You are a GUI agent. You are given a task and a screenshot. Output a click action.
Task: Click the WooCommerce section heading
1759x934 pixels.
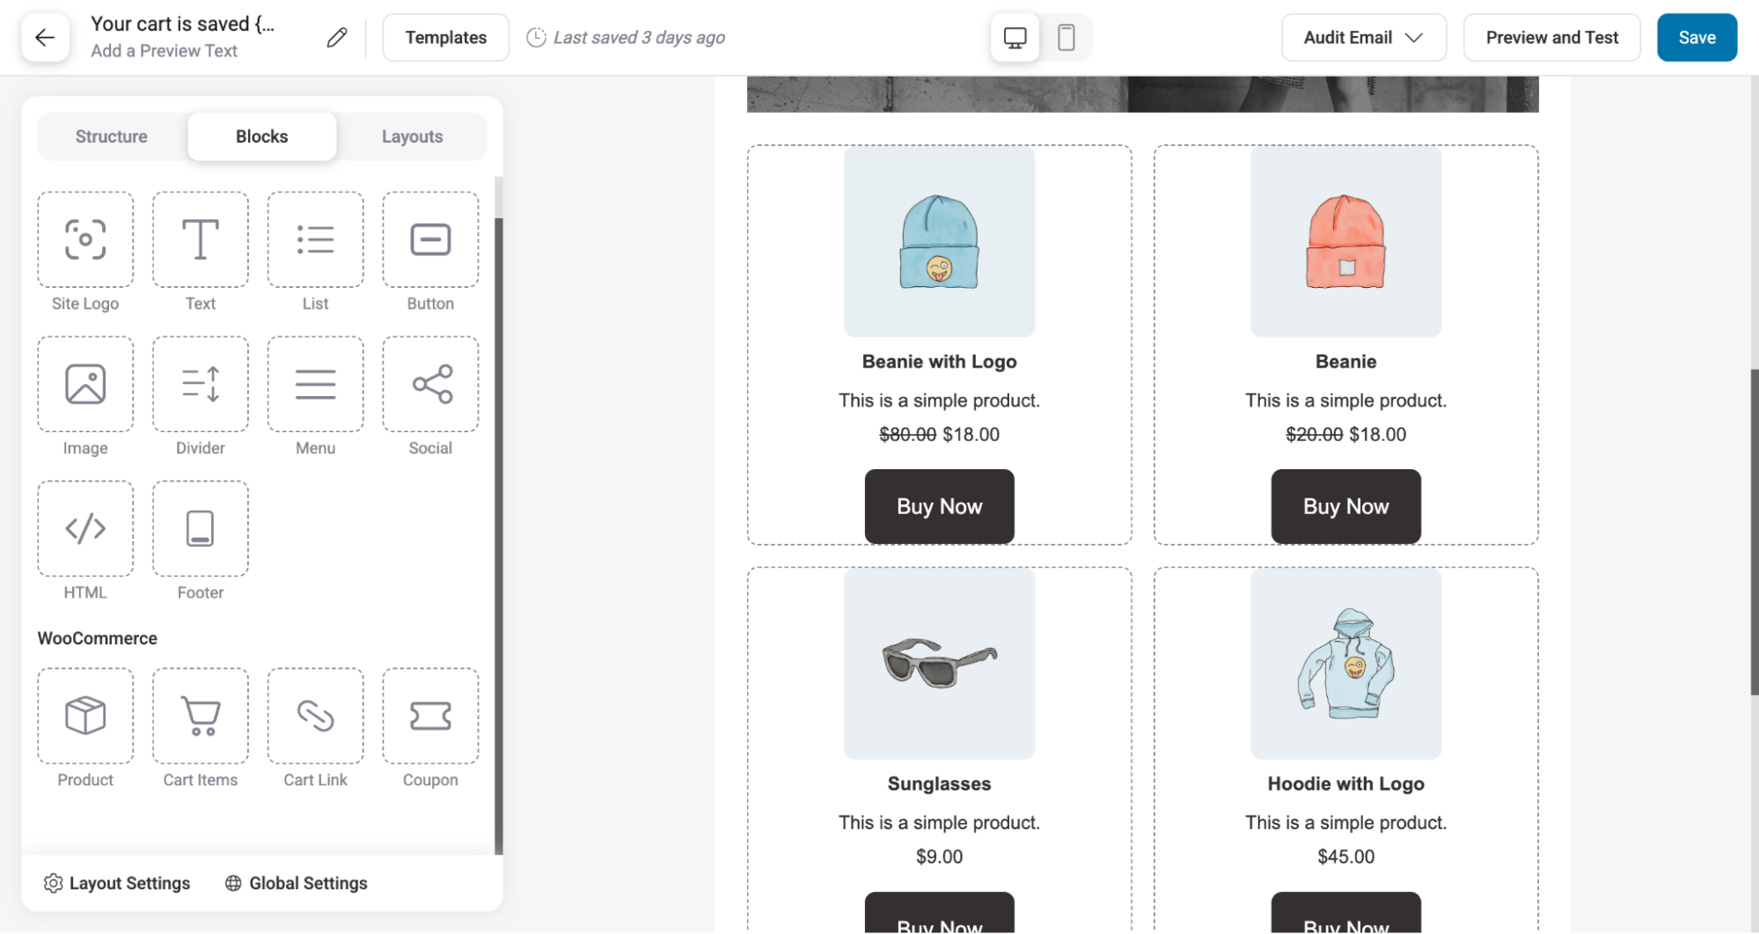98,638
